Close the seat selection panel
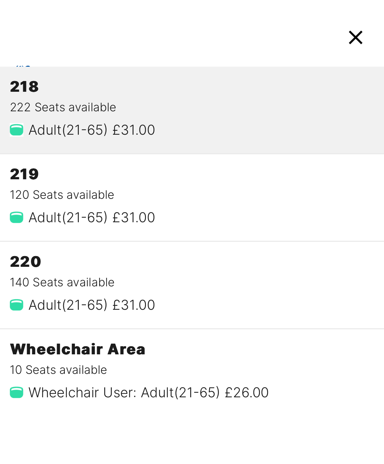This screenshot has width=384, height=464. [356, 37]
